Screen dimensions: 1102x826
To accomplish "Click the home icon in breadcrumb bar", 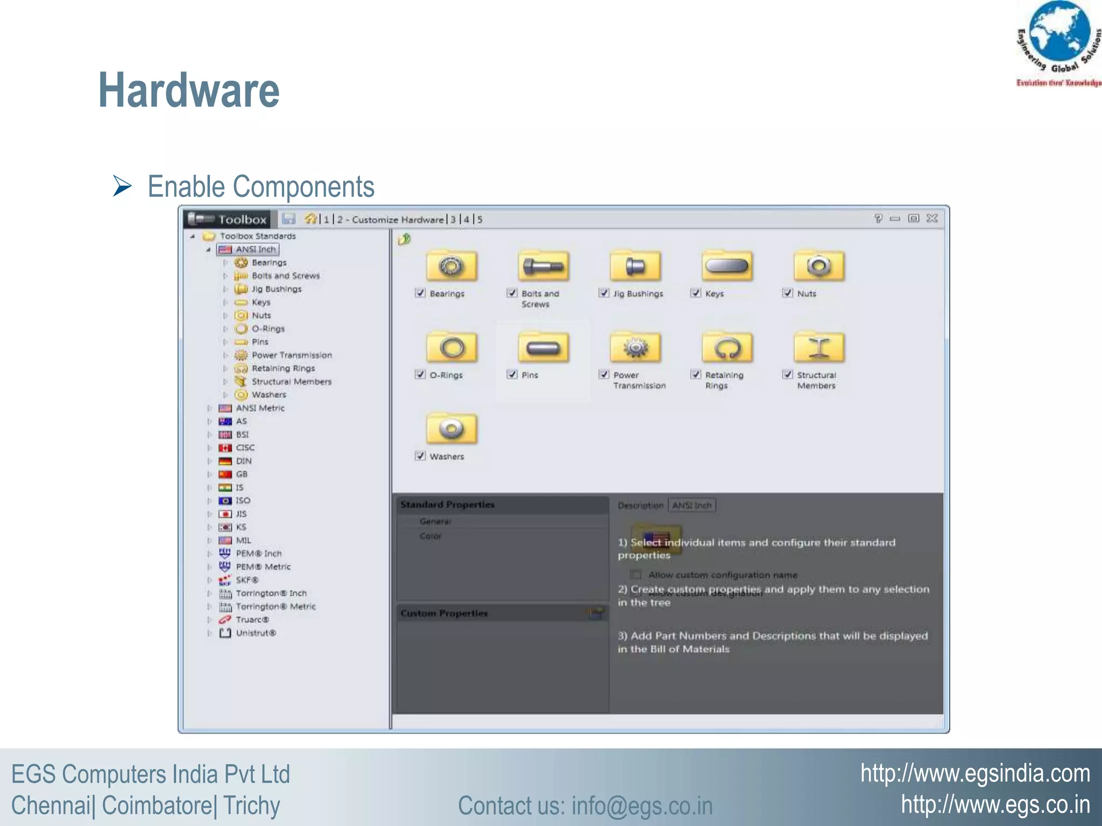I will [x=310, y=219].
